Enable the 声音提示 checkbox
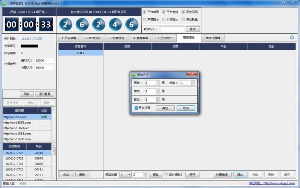Screen dimensions: 300x188 145,19
